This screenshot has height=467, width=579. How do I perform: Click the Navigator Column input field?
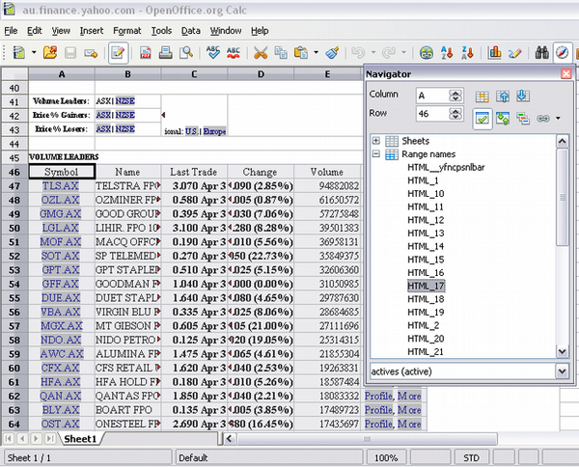pos(432,96)
